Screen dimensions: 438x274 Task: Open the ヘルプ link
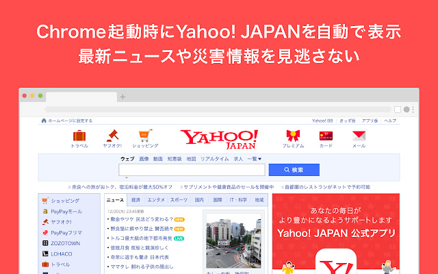point(390,121)
